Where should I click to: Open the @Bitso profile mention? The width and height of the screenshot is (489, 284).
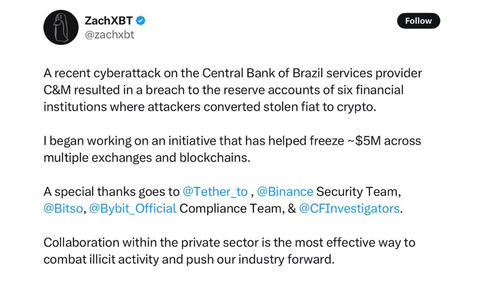click(63, 208)
